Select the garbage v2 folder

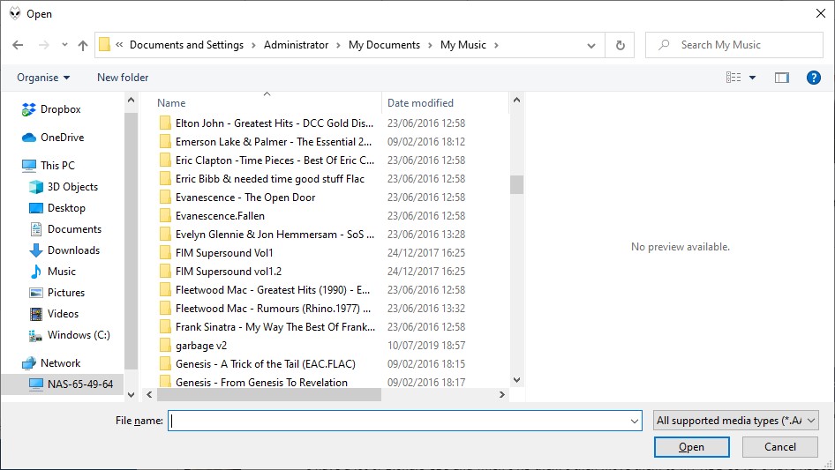[193, 346]
